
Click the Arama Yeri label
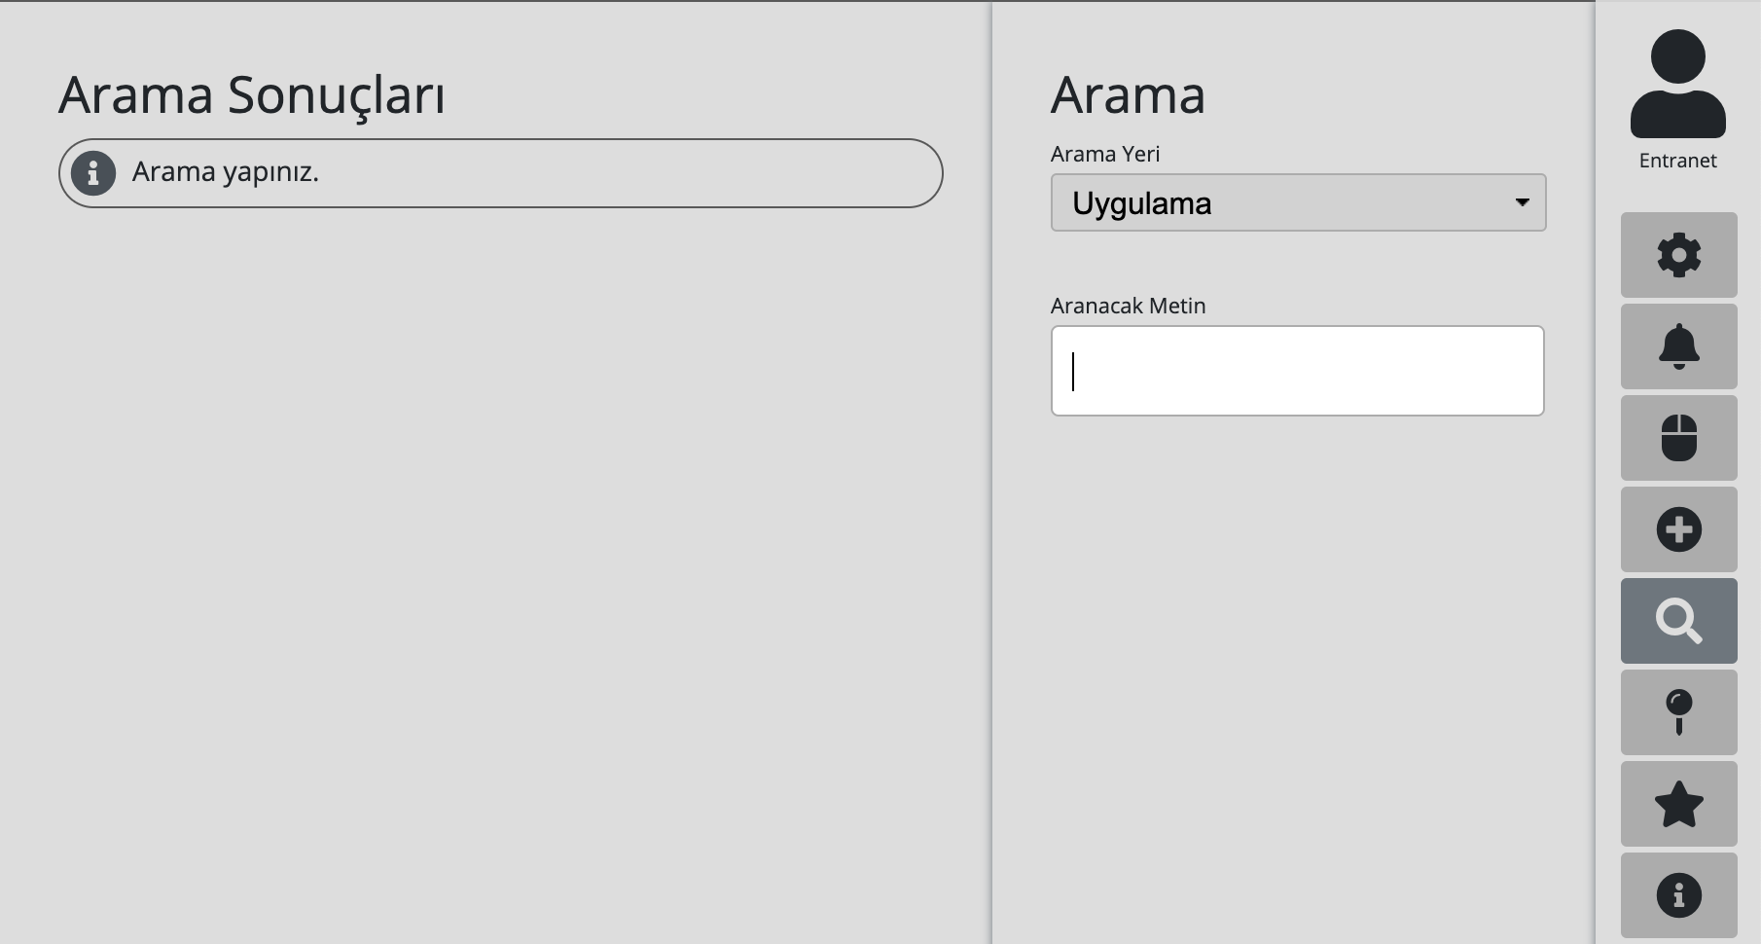tap(1105, 154)
